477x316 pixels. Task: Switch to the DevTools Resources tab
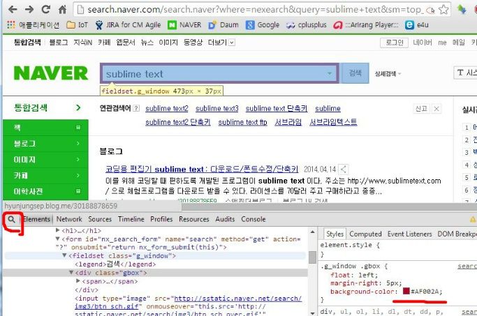[x=193, y=219]
